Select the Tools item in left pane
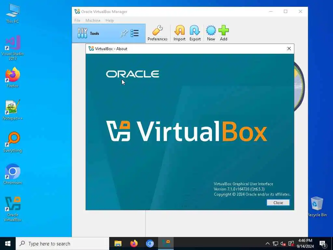This screenshot has width=333, height=250. [x=109, y=34]
